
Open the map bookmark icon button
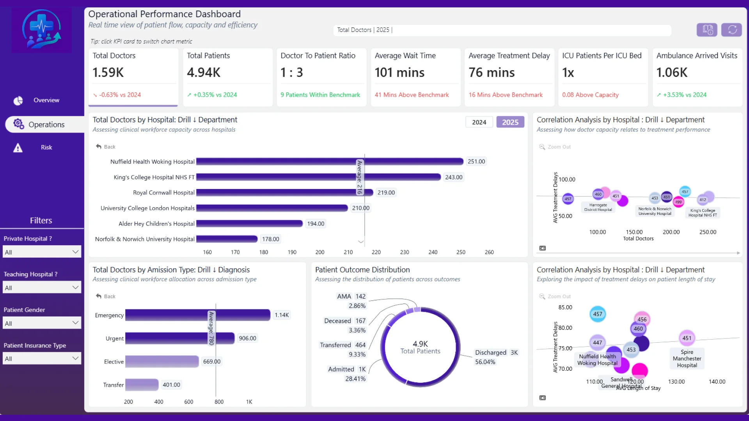pos(707,30)
